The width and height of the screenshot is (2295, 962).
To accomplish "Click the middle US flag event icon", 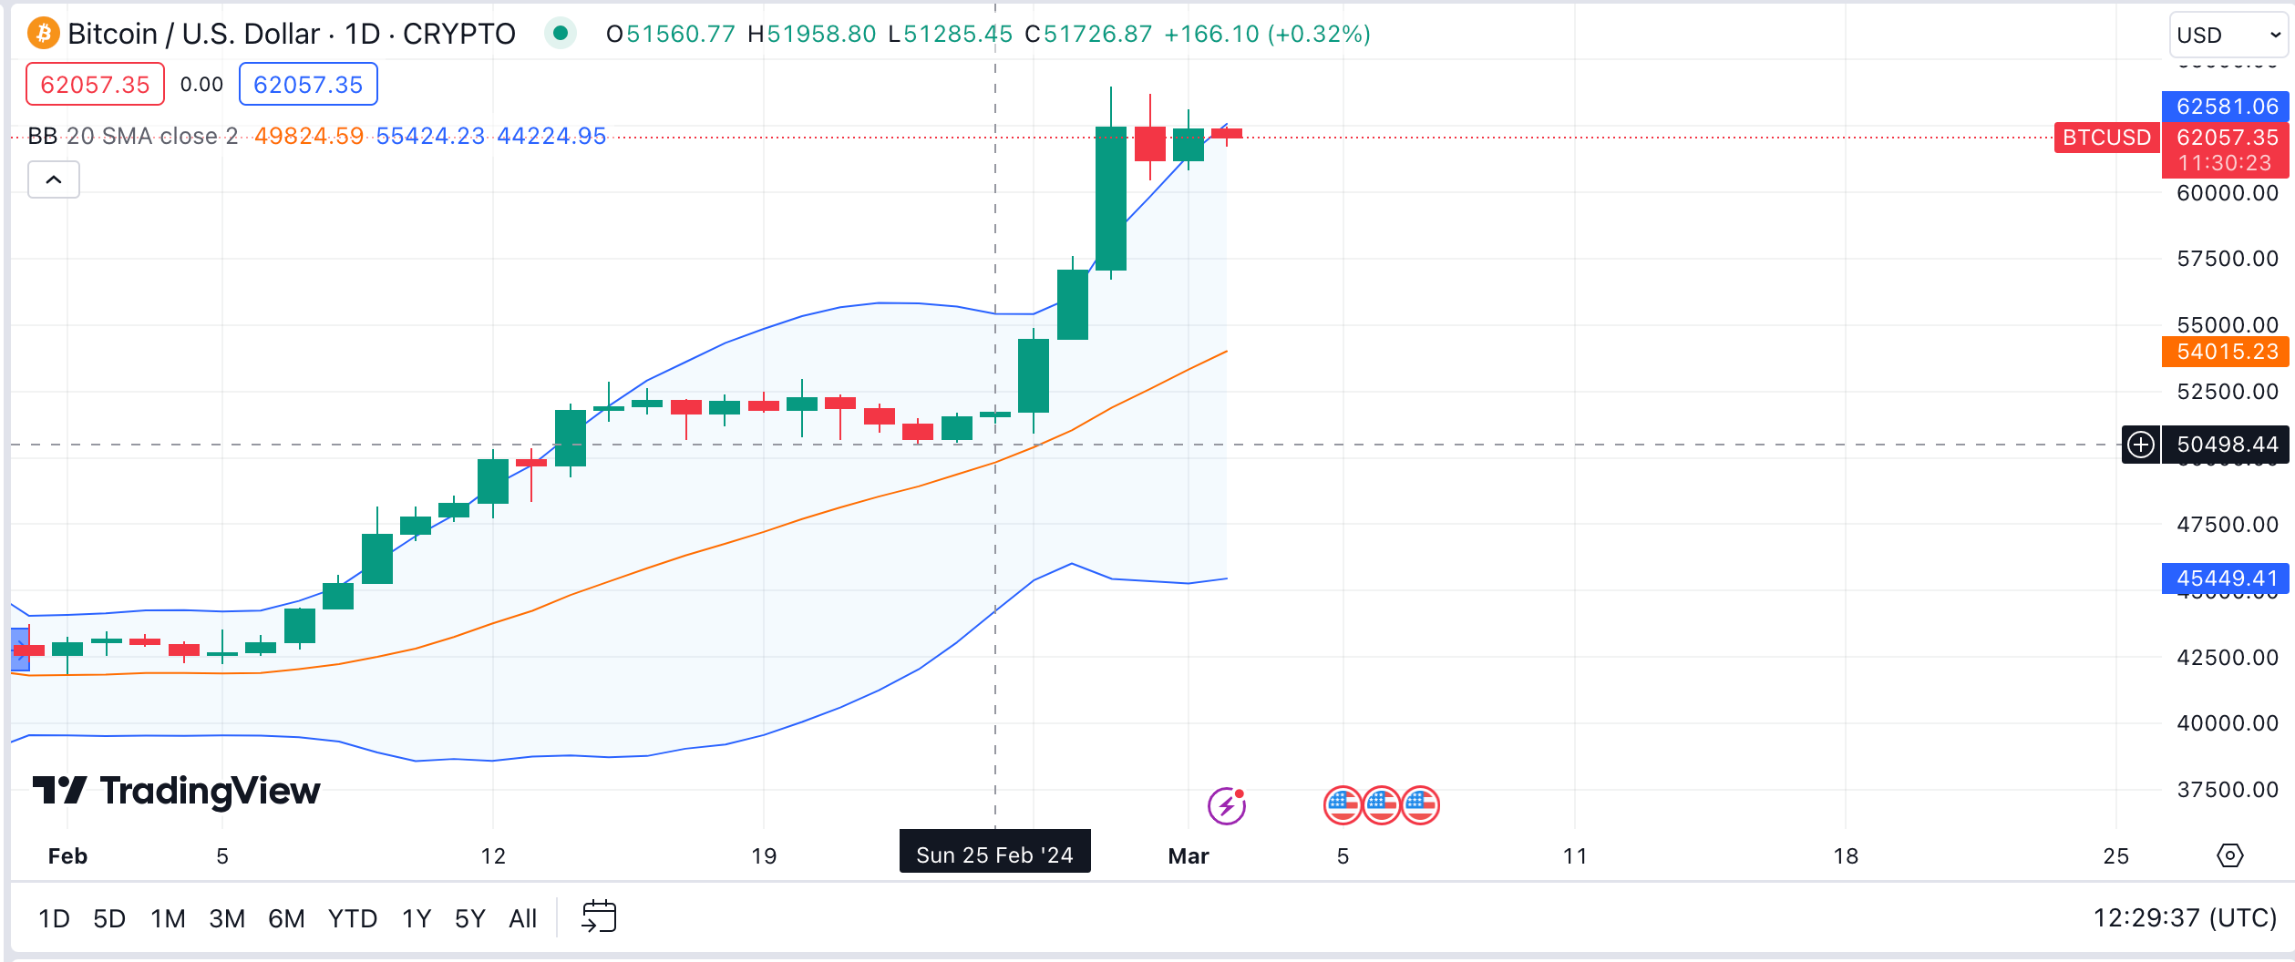I will (x=1382, y=805).
